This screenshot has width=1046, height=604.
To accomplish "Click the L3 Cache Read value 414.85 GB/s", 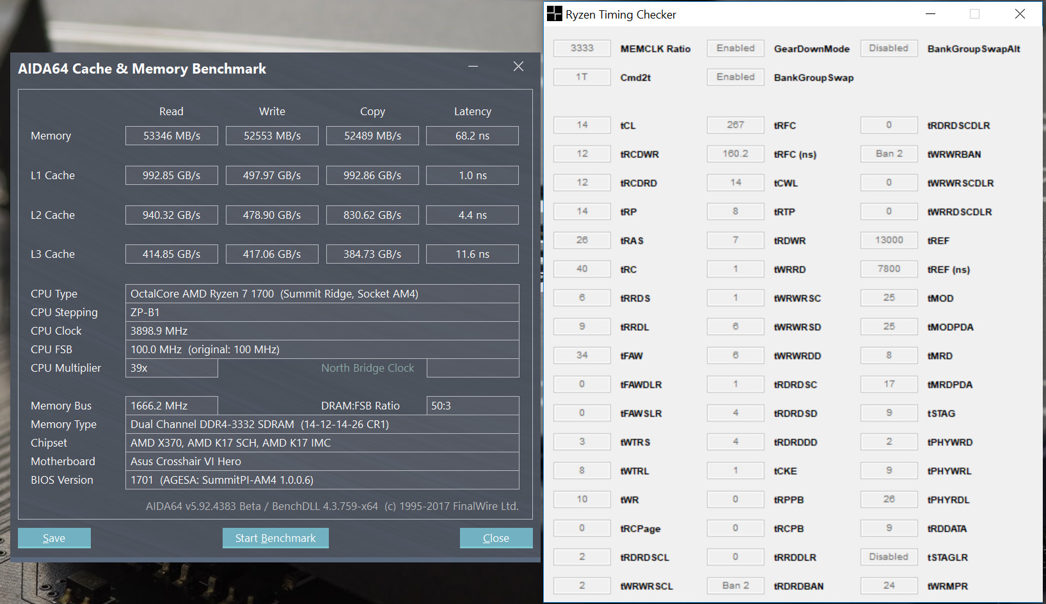I will (x=171, y=254).
